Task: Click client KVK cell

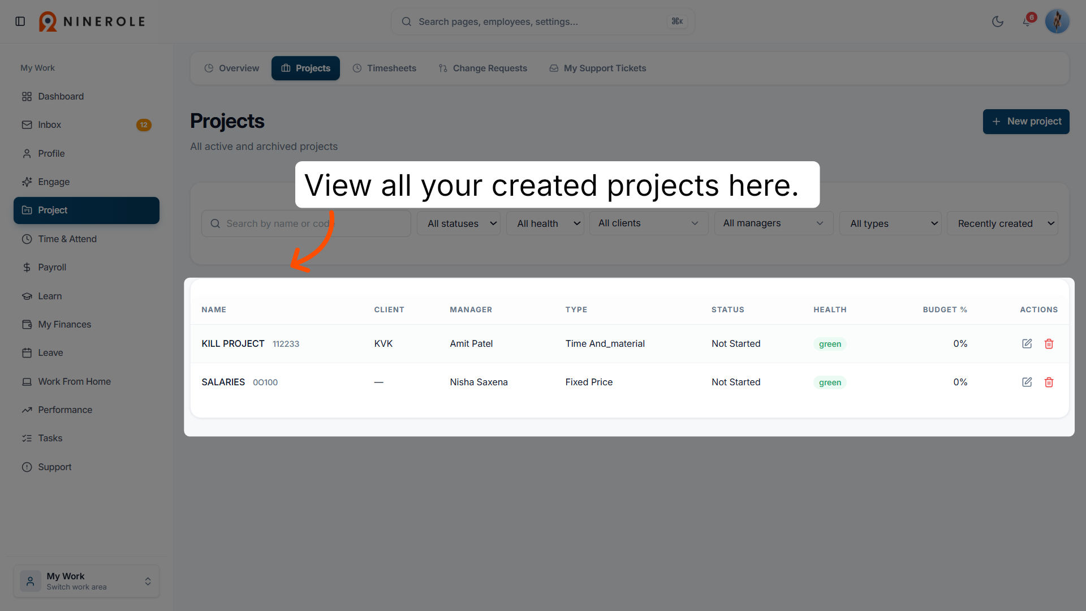Action: 383,343
